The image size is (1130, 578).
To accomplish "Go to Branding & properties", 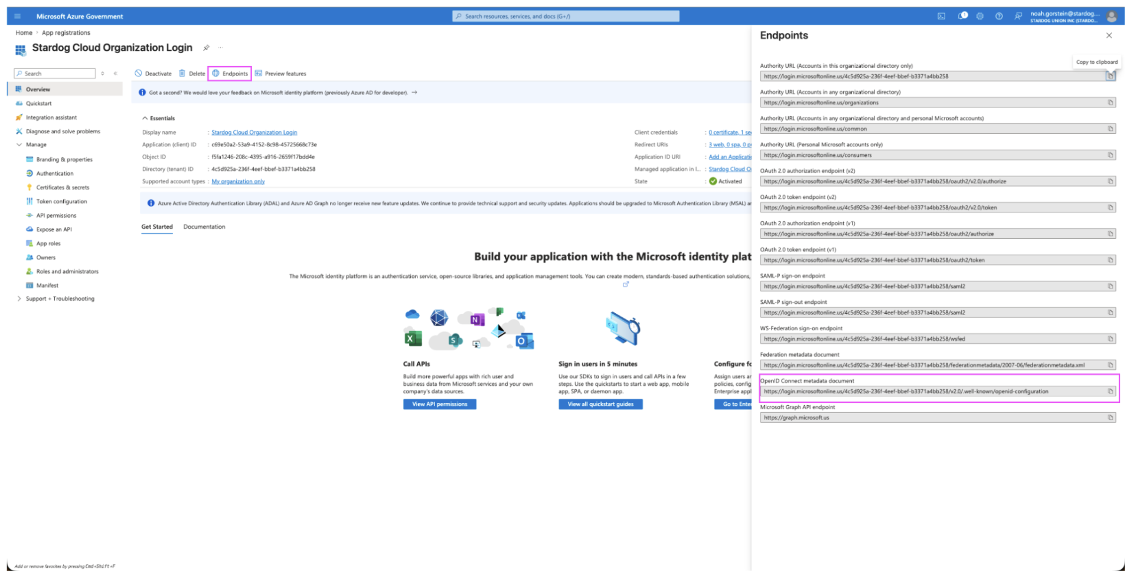I will (64, 159).
